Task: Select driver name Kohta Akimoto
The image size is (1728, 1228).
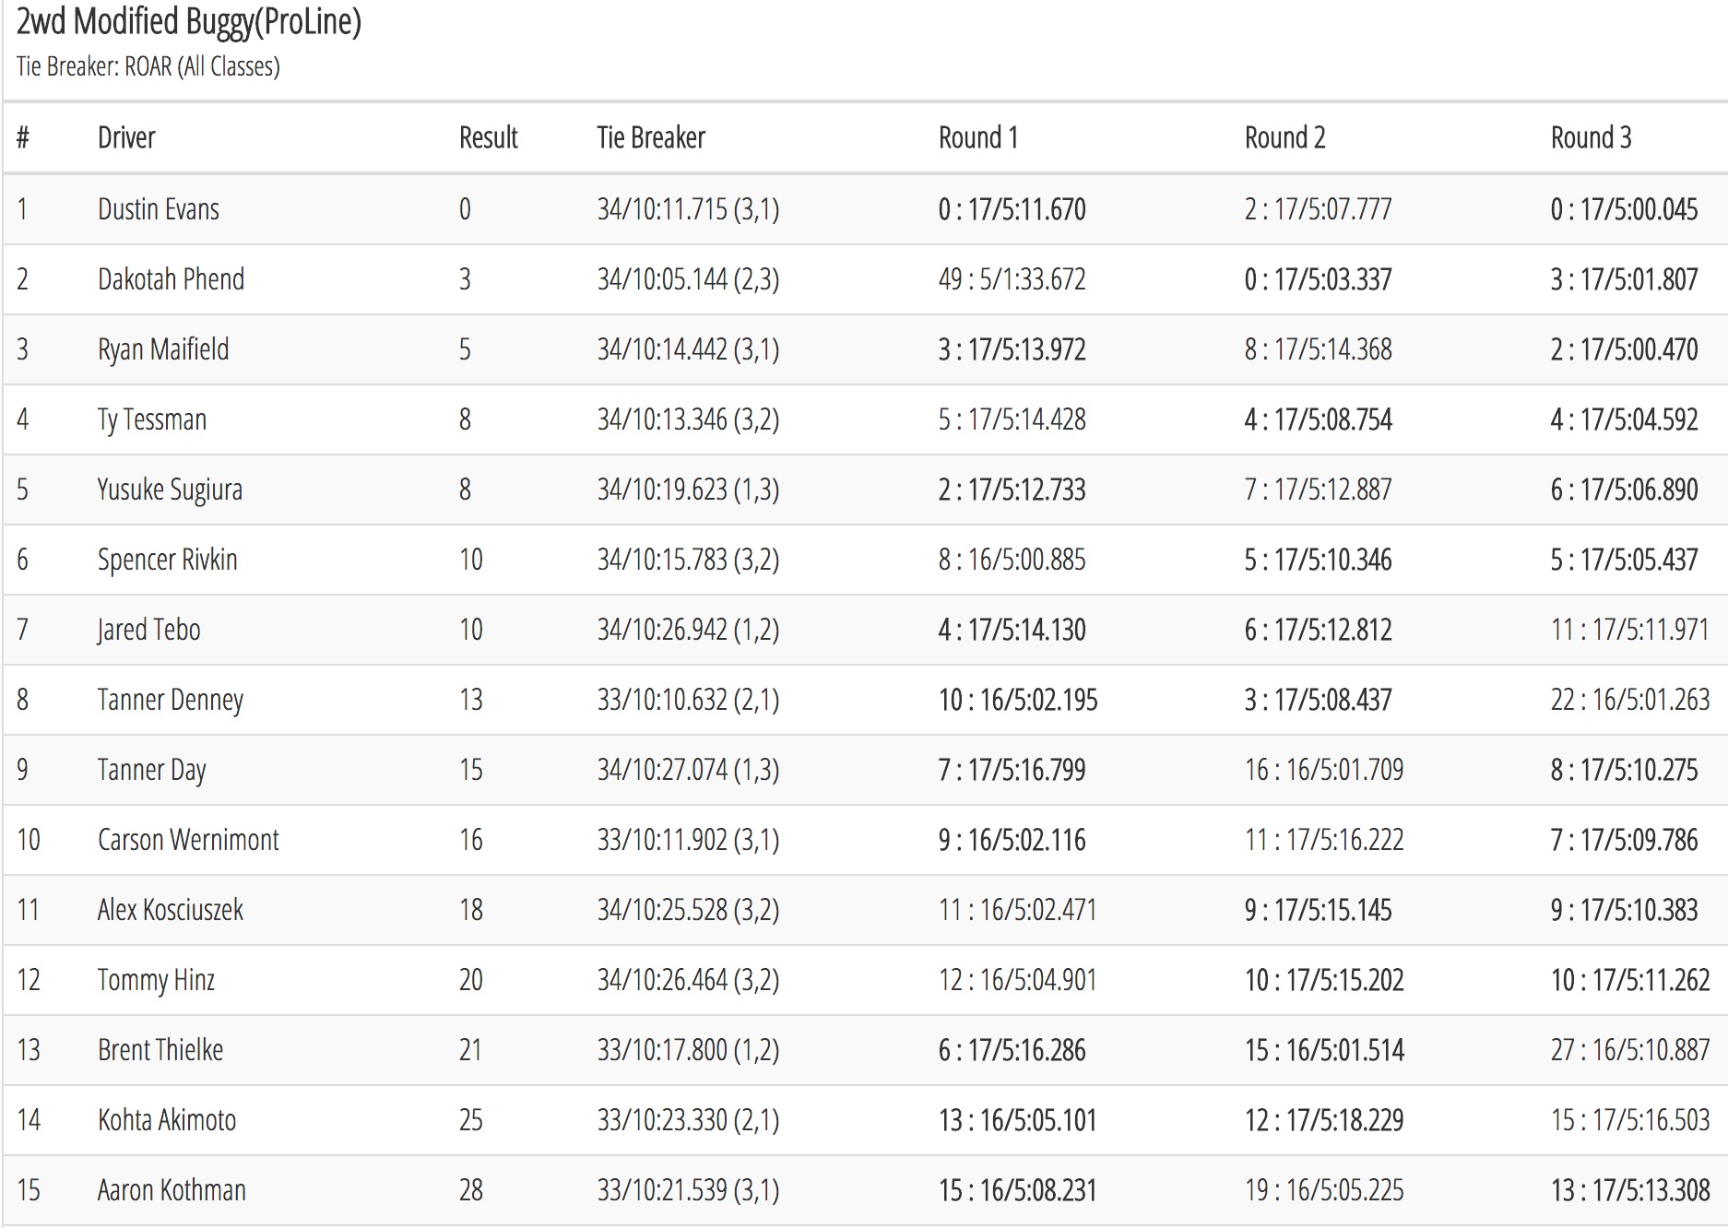Action: [167, 1120]
